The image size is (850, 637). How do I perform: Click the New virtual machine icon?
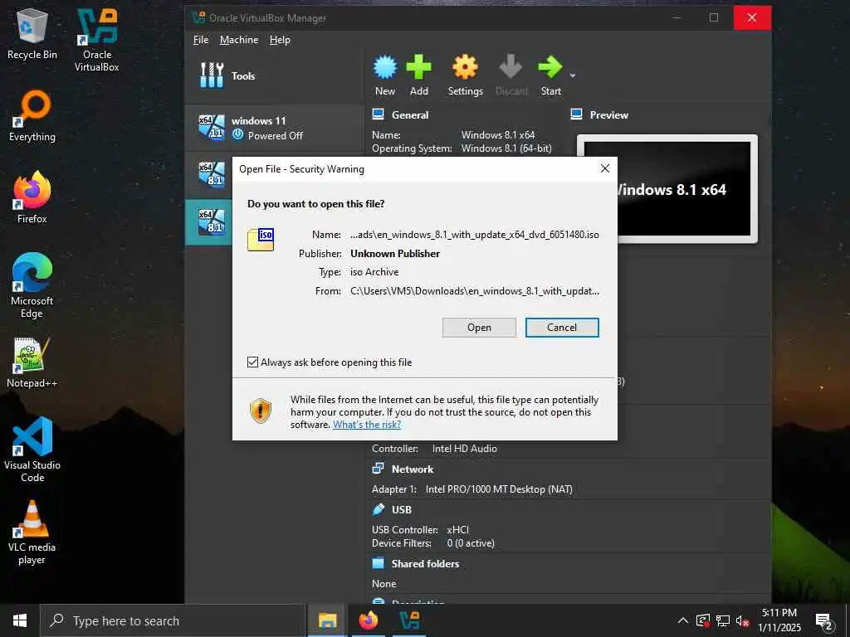(x=385, y=67)
